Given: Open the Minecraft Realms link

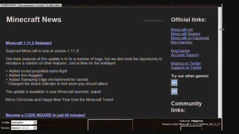Looking at the screenshot, I should point(186,34).
